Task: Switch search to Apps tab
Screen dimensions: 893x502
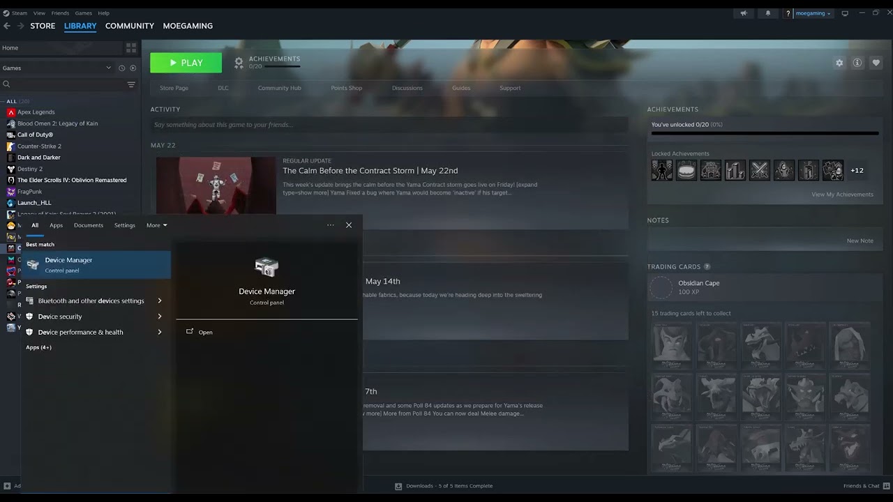Action: (56, 225)
